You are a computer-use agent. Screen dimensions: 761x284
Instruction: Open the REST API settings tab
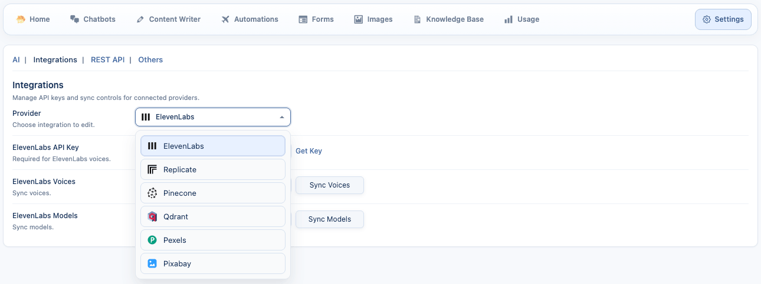point(107,60)
